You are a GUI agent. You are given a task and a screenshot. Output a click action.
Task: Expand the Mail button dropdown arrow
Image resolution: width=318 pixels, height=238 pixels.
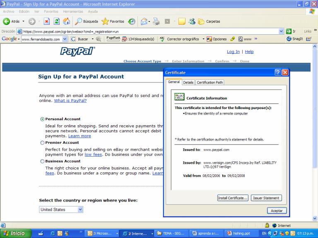point(149,21)
